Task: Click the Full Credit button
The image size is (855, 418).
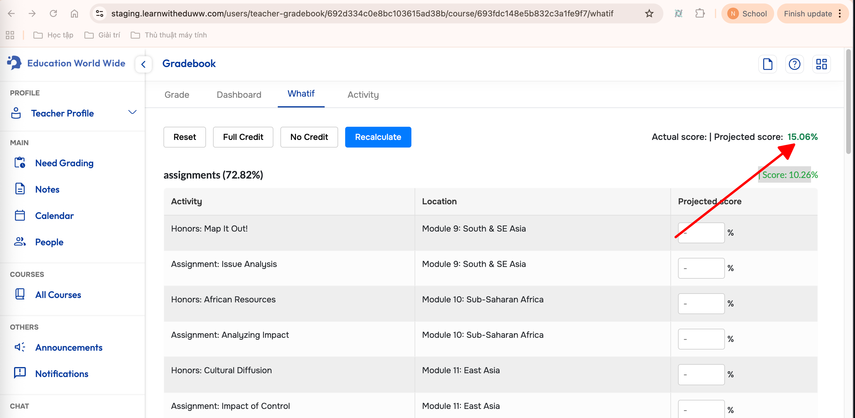Action: pyautogui.click(x=243, y=137)
